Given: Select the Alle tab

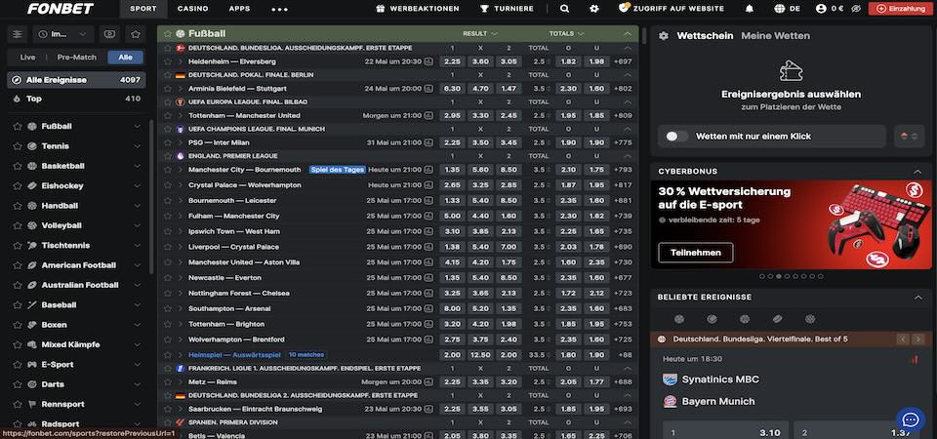Looking at the screenshot, I should (126, 58).
